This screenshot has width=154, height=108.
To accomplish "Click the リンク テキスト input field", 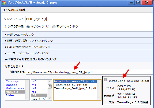I will click(89, 19).
